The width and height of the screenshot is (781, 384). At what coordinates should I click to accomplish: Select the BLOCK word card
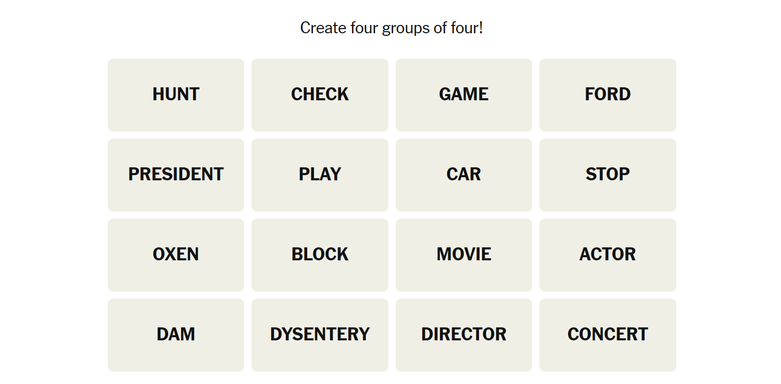[x=320, y=255]
